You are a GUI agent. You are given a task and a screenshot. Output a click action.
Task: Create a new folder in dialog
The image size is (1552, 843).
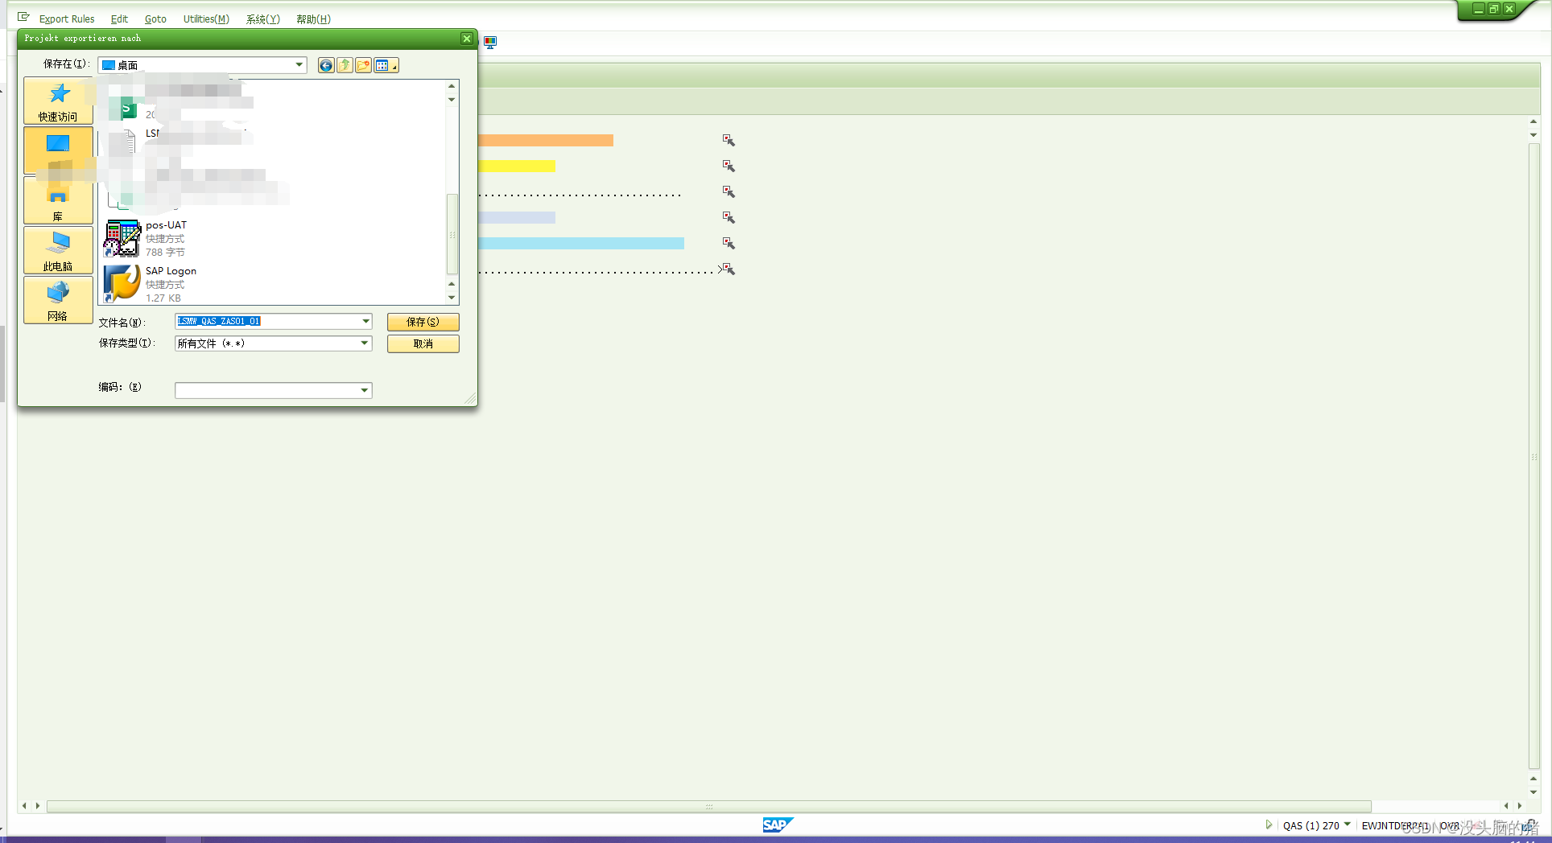363,65
